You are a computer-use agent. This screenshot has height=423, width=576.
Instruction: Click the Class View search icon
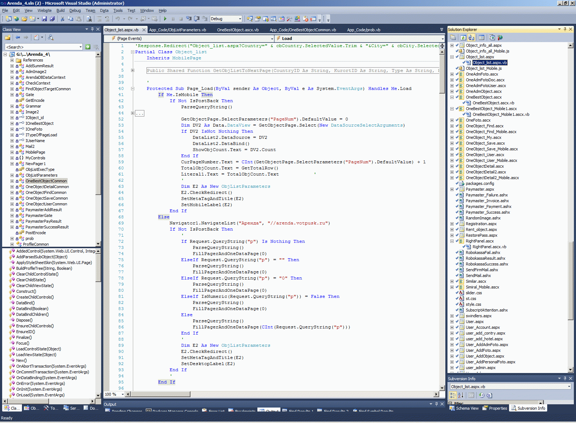[88, 47]
